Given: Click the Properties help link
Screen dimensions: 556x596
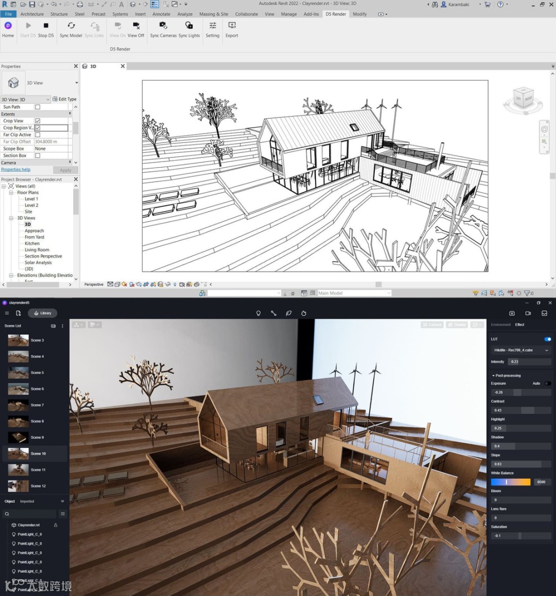Looking at the screenshot, I should tap(15, 170).
